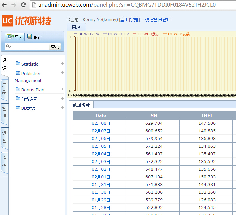236x215 pixels.
Task: Open the 02月08日 date link
Action: tap(101, 123)
